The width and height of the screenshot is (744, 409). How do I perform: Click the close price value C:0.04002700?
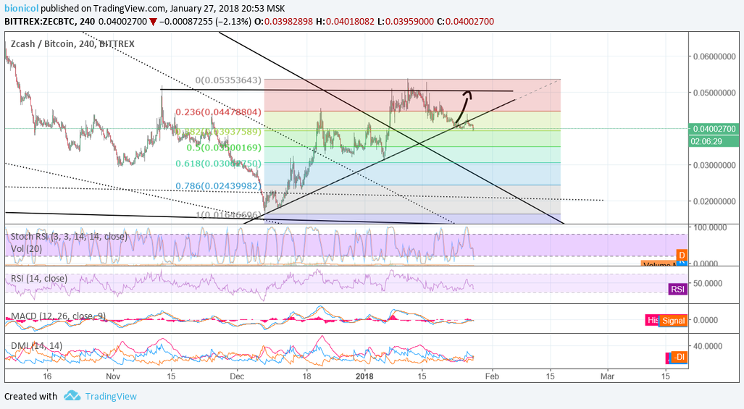[465, 22]
